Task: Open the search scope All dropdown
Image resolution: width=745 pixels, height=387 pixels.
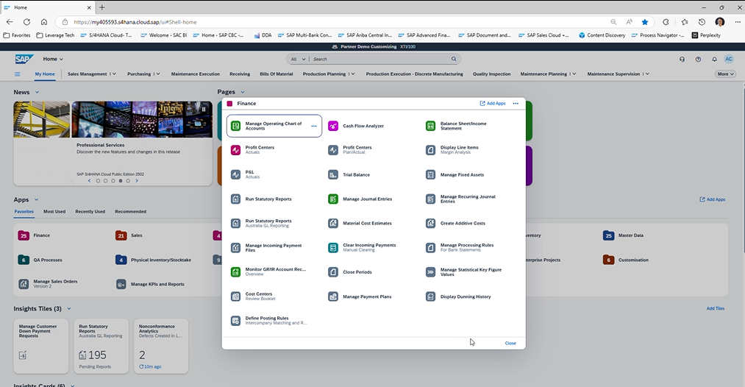Action: pyautogui.click(x=298, y=59)
